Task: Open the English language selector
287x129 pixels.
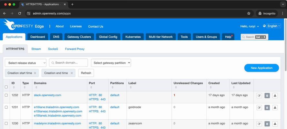Action: 274,26
